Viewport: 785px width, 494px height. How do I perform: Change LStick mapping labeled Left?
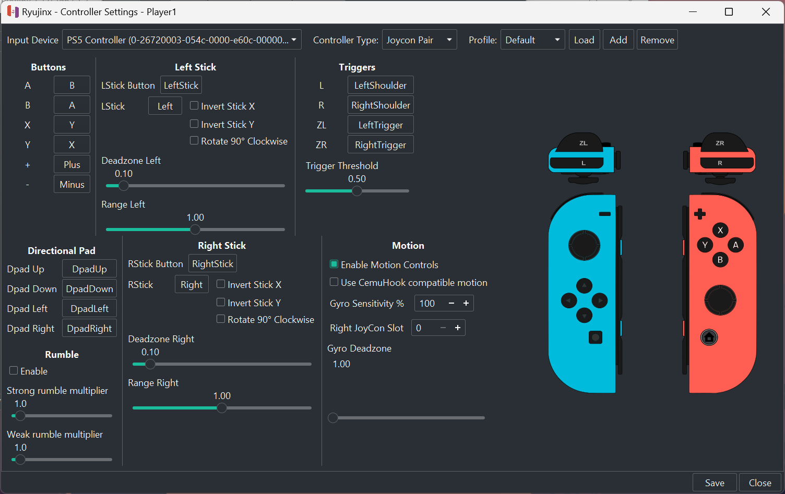pyautogui.click(x=165, y=106)
